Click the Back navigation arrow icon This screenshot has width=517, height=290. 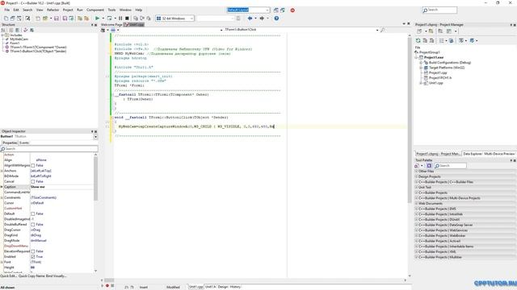[x=250, y=19]
